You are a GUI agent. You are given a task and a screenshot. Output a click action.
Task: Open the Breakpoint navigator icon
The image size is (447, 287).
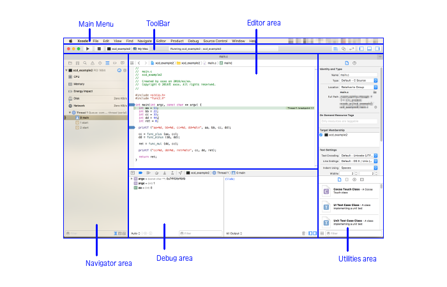[x=115, y=63]
